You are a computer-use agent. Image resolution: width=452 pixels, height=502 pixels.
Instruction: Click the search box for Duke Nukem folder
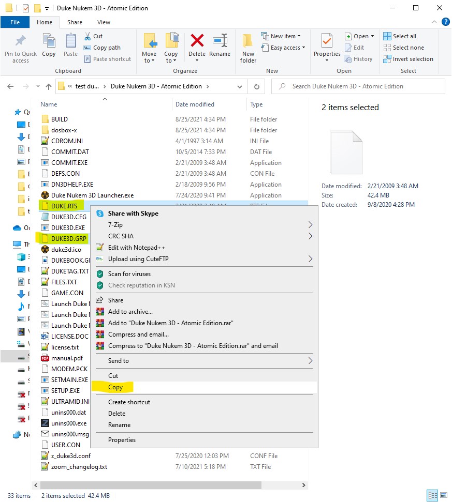click(358, 86)
